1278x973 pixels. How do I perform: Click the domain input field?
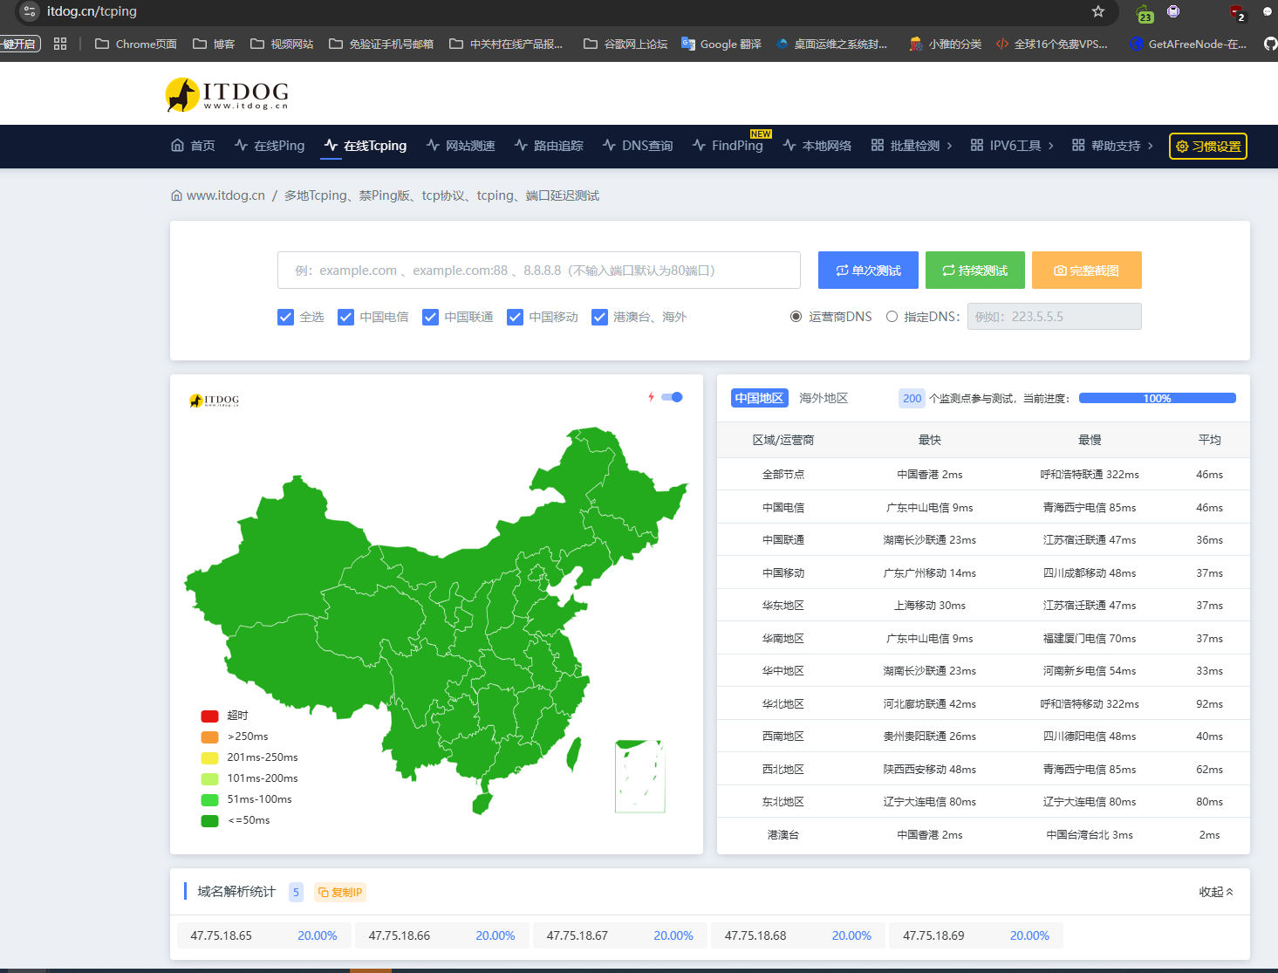(x=538, y=271)
